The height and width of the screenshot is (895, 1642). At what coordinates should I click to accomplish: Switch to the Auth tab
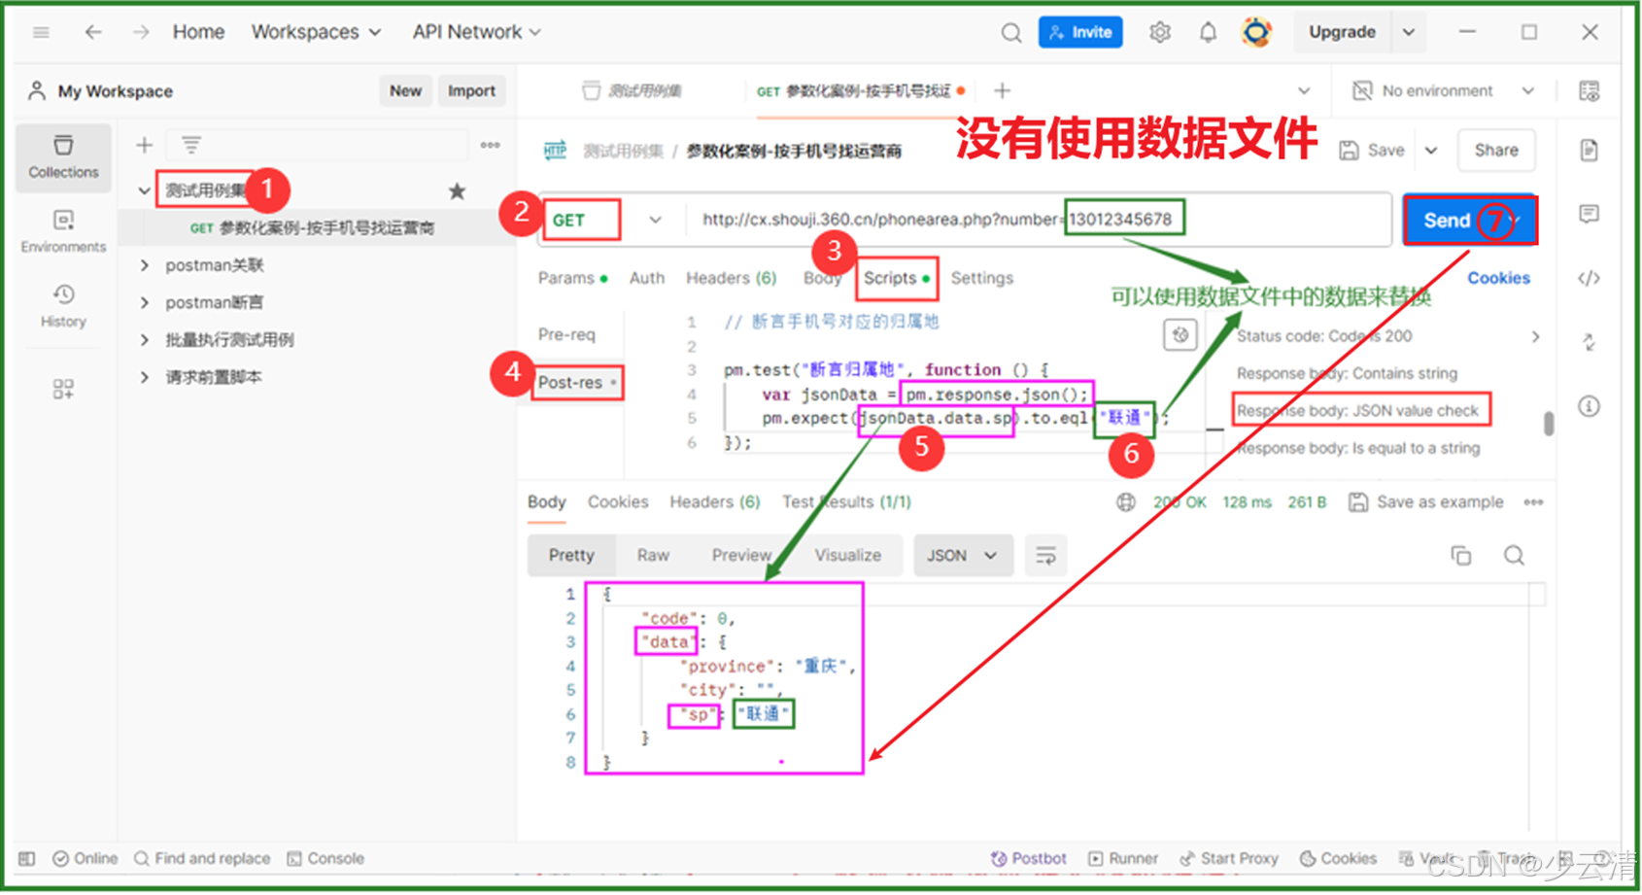[x=647, y=279]
